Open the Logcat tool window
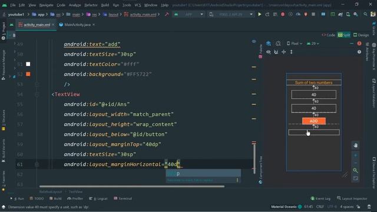377x212 pixels. (x=98, y=198)
